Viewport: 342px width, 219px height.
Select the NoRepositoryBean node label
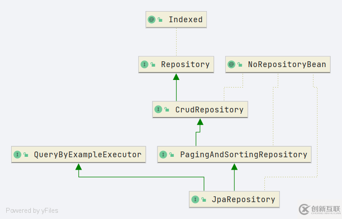[x=287, y=64]
